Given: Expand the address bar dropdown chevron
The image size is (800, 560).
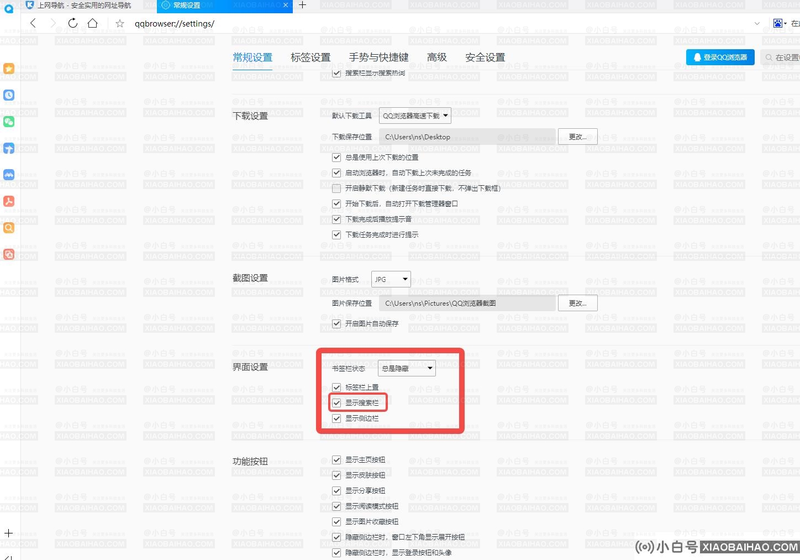Looking at the screenshot, I should [757, 23].
